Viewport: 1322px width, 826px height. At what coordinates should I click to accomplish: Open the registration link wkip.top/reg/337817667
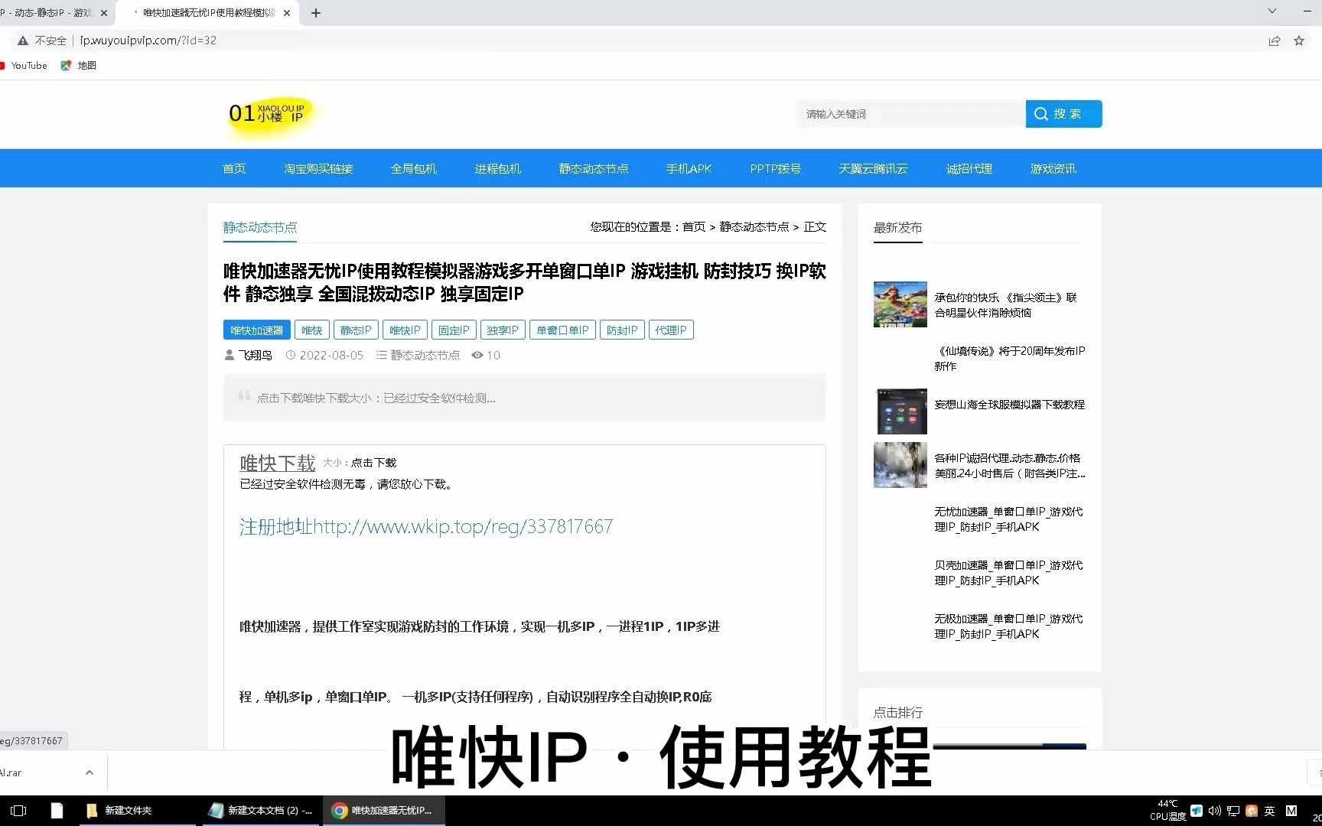tap(426, 526)
